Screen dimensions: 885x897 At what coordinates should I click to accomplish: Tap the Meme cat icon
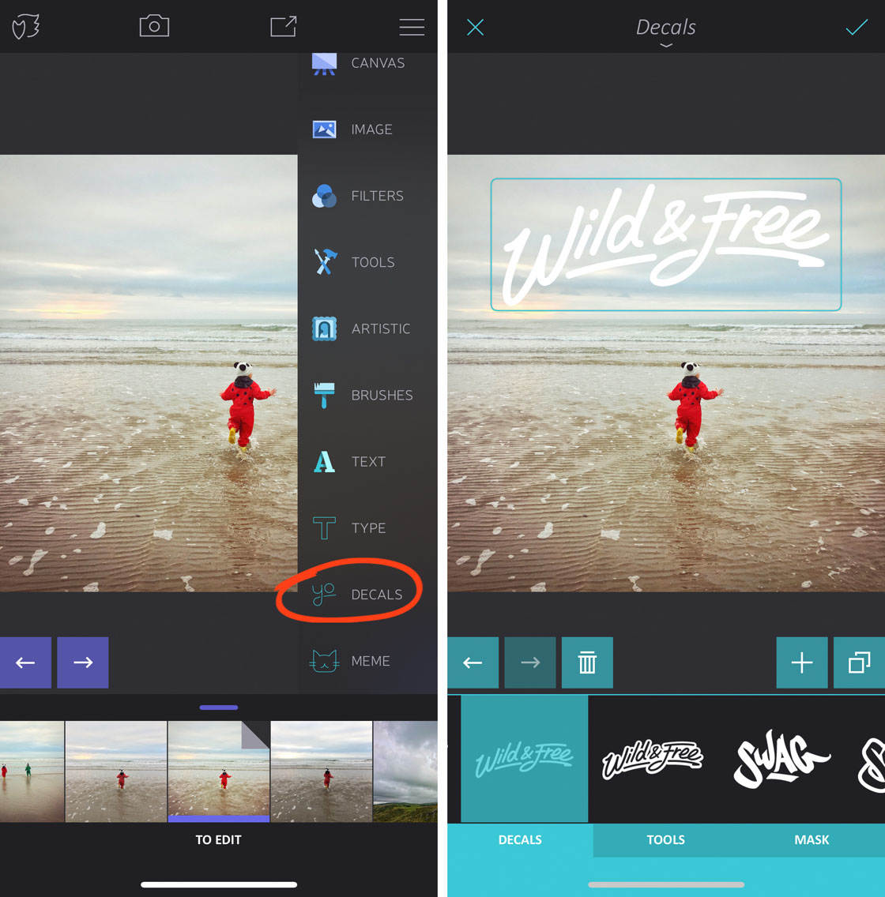click(324, 661)
